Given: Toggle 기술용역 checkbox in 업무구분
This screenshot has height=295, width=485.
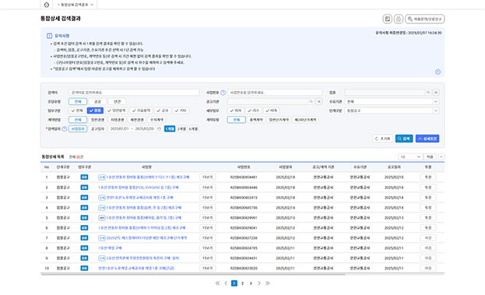Looking at the screenshot, I should point(142,111).
